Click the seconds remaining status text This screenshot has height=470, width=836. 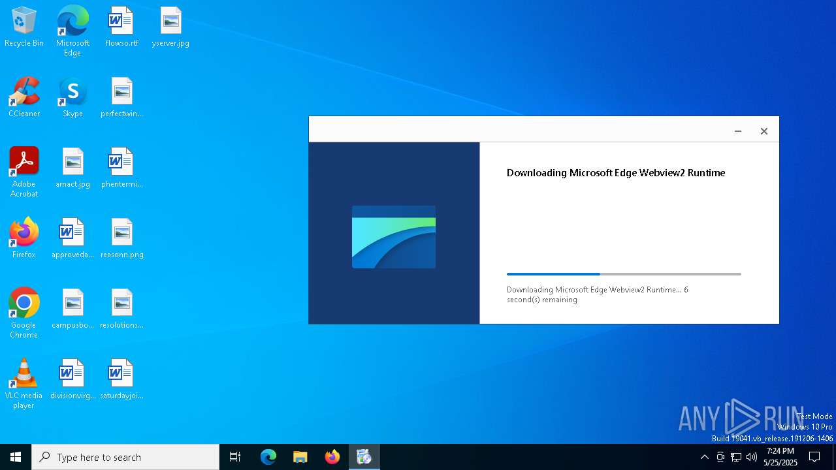[598, 294]
